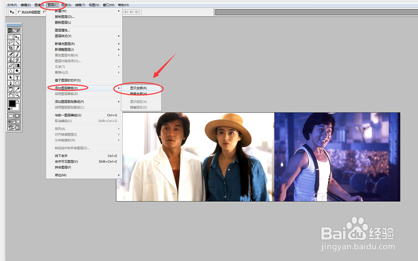
Task: Select the Dodge tool
Action: pos(17,71)
